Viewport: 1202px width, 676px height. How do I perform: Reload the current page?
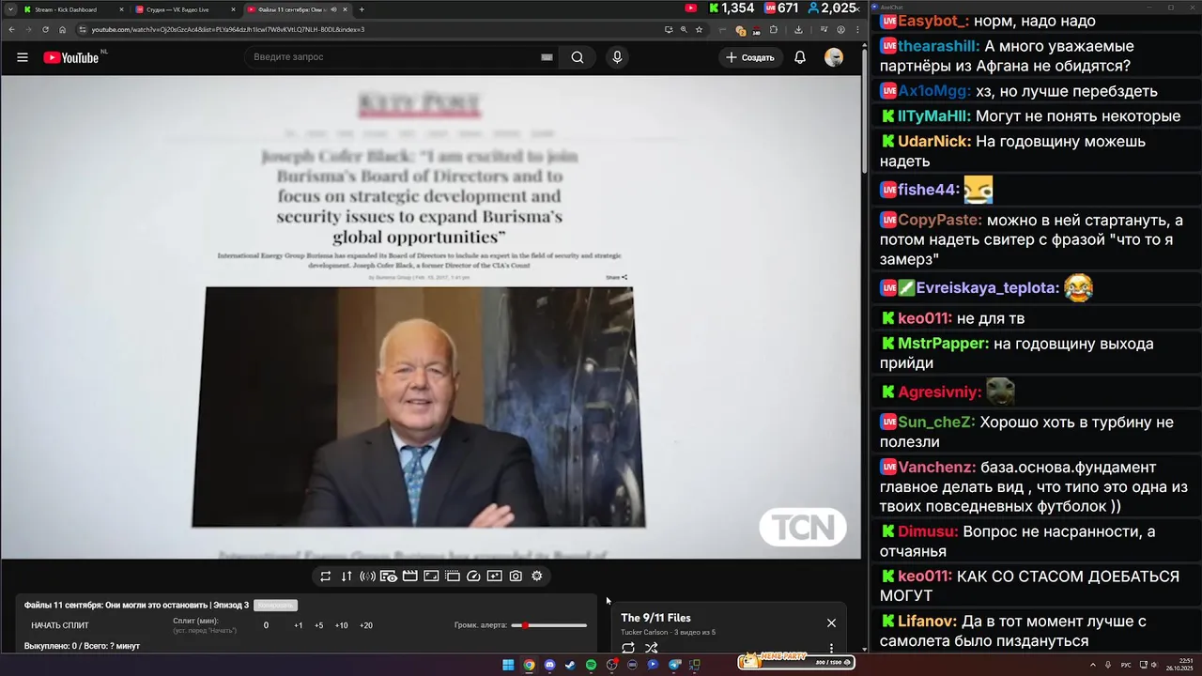pos(45,29)
